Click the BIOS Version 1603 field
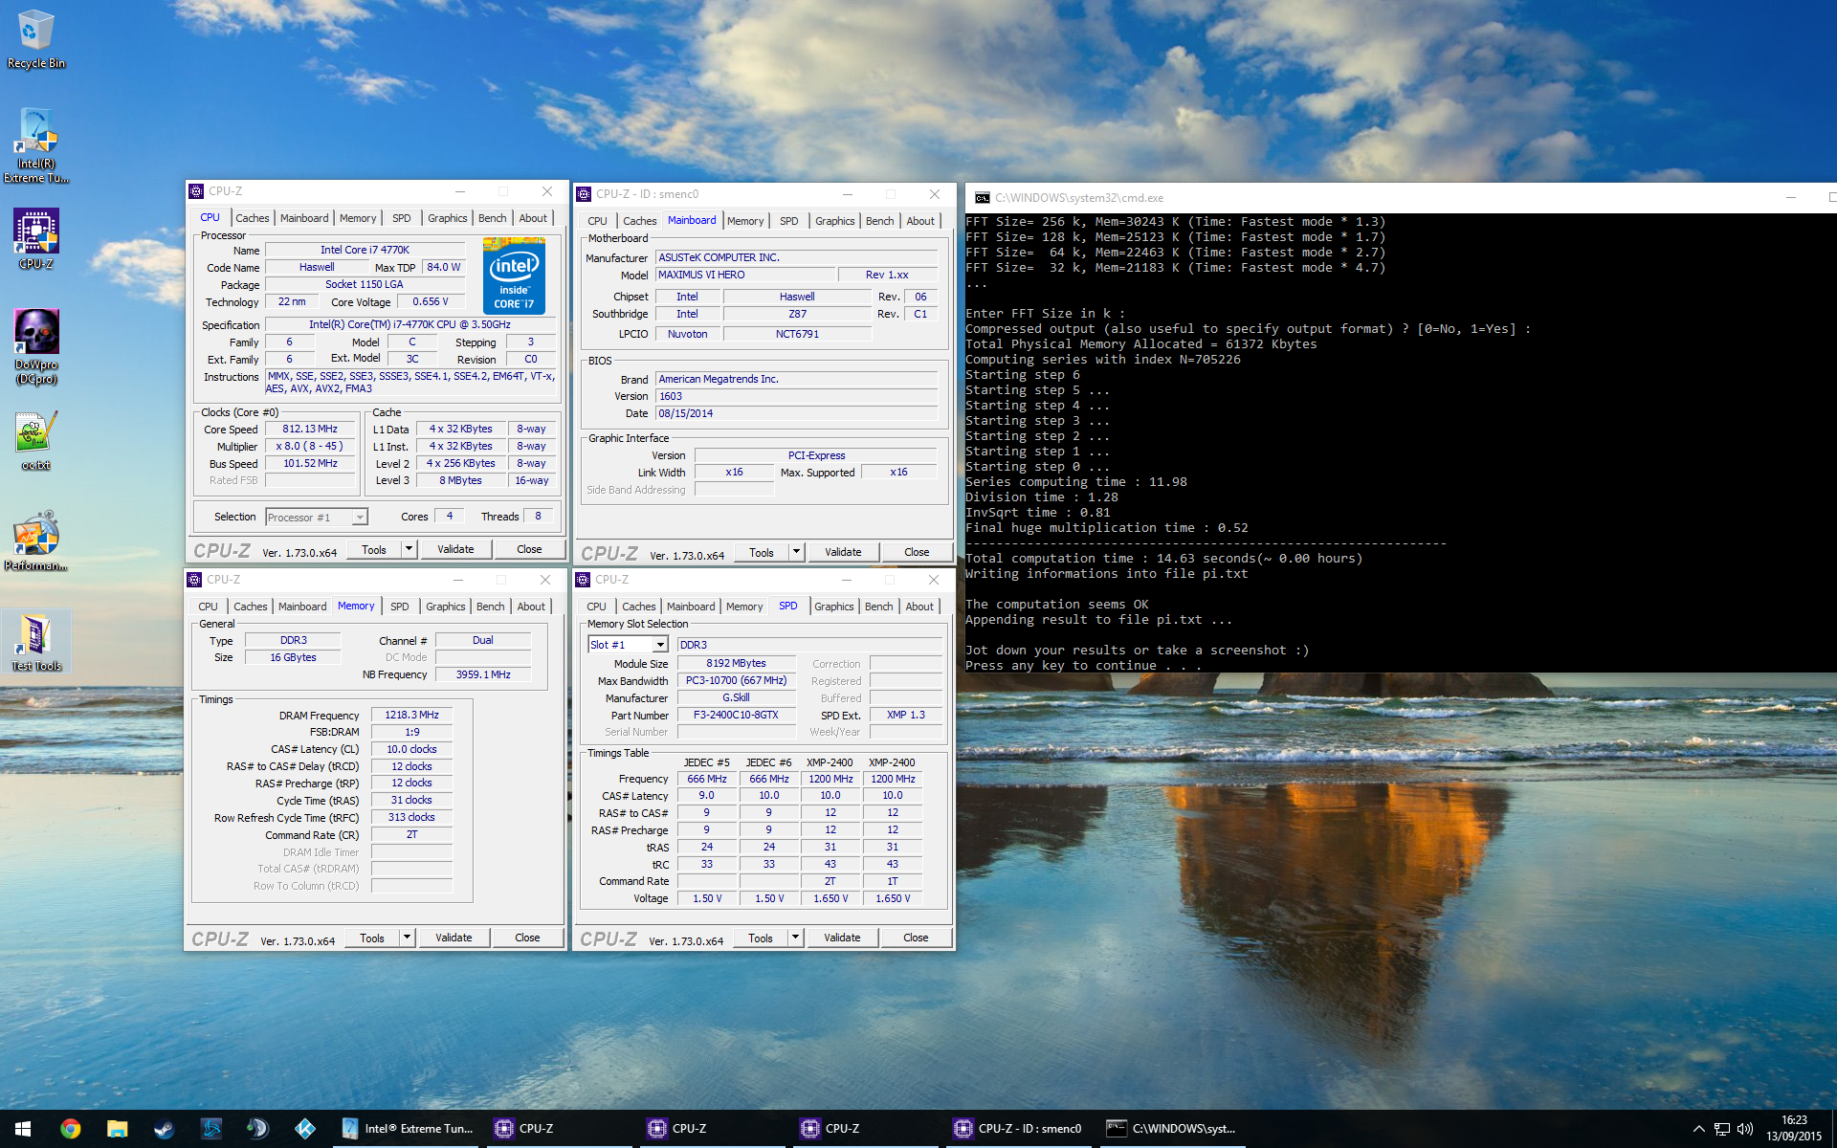The height and width of the screenshot is (1148, 1837). 796,396
